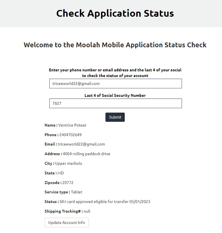
Task: Click the service type Tablet
Action: pos(76,192)
